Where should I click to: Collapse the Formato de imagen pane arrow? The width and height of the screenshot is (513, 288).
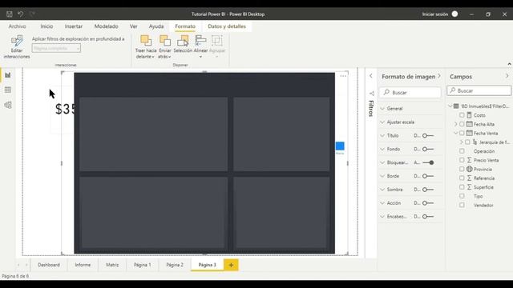pos(439,76)
